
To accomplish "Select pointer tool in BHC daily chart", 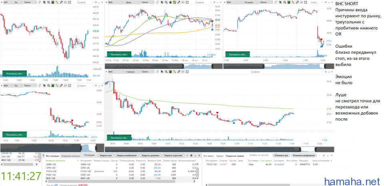I will [x=162, y=2].
